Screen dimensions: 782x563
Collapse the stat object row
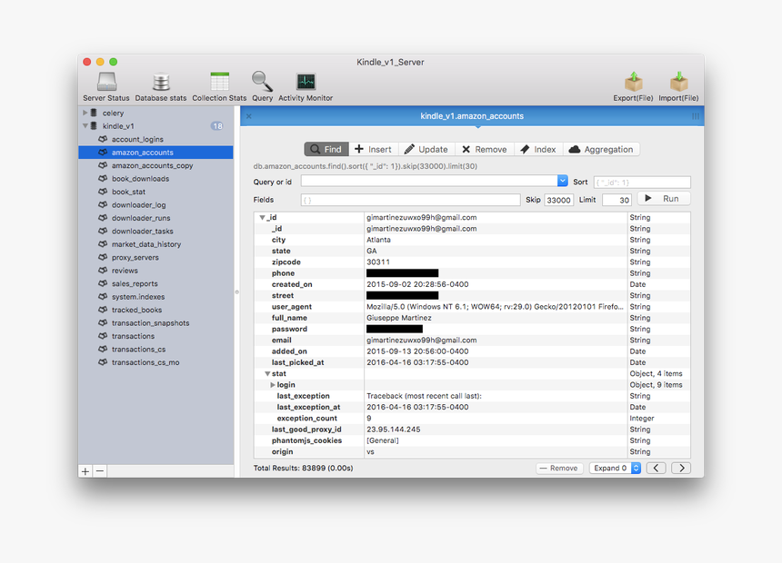coord(267,374)
